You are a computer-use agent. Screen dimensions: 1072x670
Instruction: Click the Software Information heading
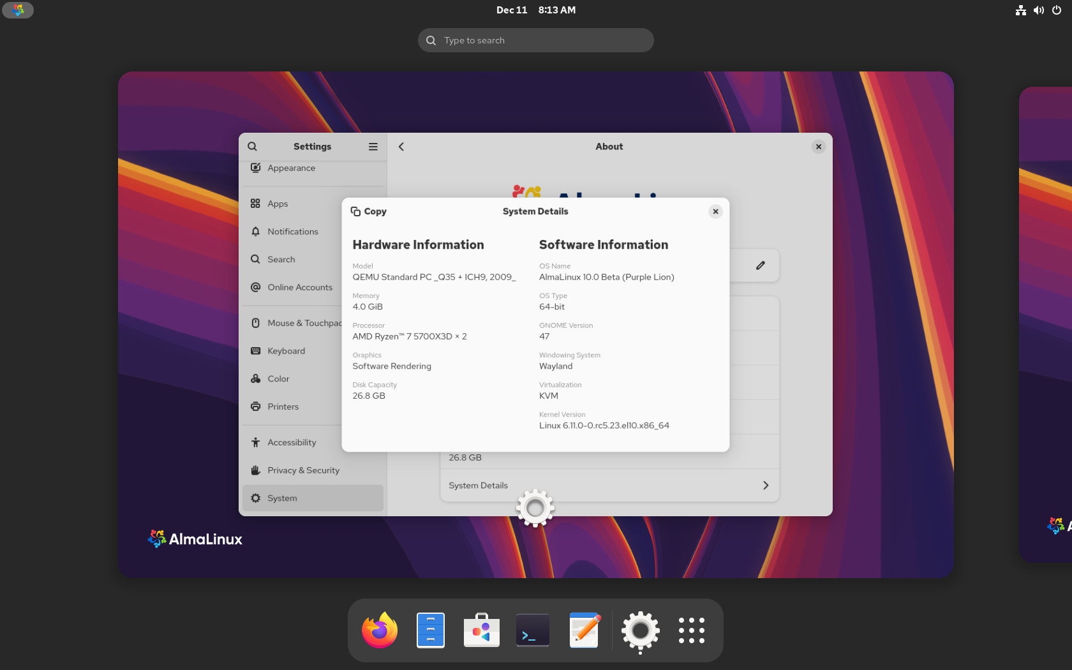pyautogui.click(x=604, y=245)
